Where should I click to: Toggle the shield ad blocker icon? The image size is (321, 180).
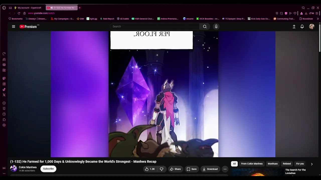click(x=286, y=13)
